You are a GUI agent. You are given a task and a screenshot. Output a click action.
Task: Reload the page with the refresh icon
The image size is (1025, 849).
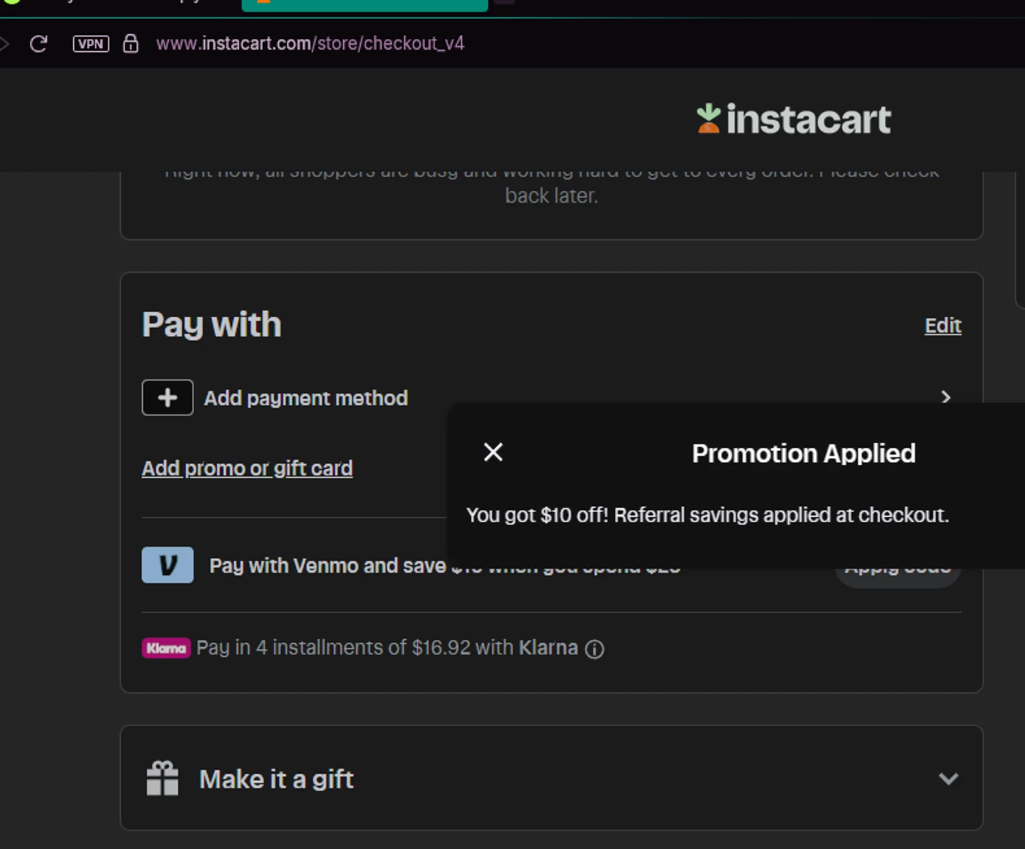click(x=38, y=44)
